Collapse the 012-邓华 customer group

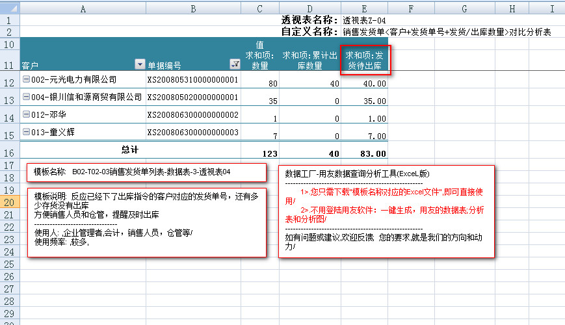(26, 115)
